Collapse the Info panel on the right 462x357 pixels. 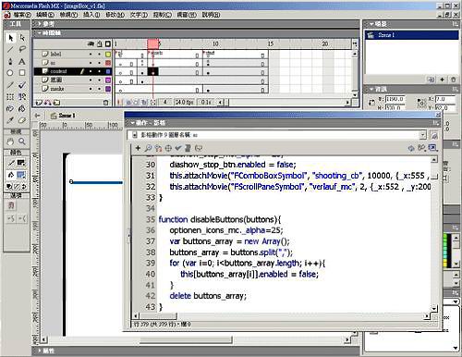pos(371,89)
